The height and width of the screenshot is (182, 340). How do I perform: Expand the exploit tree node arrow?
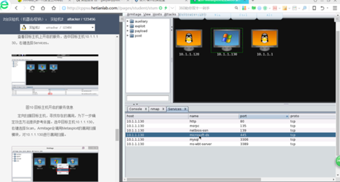coord(128,26)
